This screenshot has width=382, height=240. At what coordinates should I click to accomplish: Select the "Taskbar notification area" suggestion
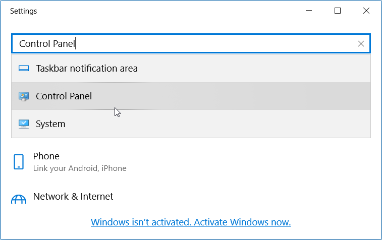(87, 69)
